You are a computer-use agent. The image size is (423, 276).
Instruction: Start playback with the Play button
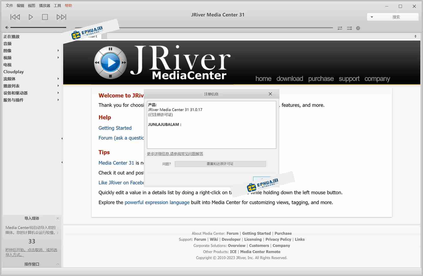click(x=31, y=17)
